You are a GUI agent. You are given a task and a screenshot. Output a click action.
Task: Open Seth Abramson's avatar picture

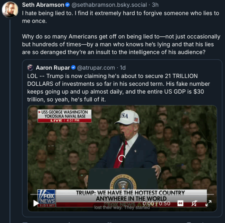tap(10, 9)
